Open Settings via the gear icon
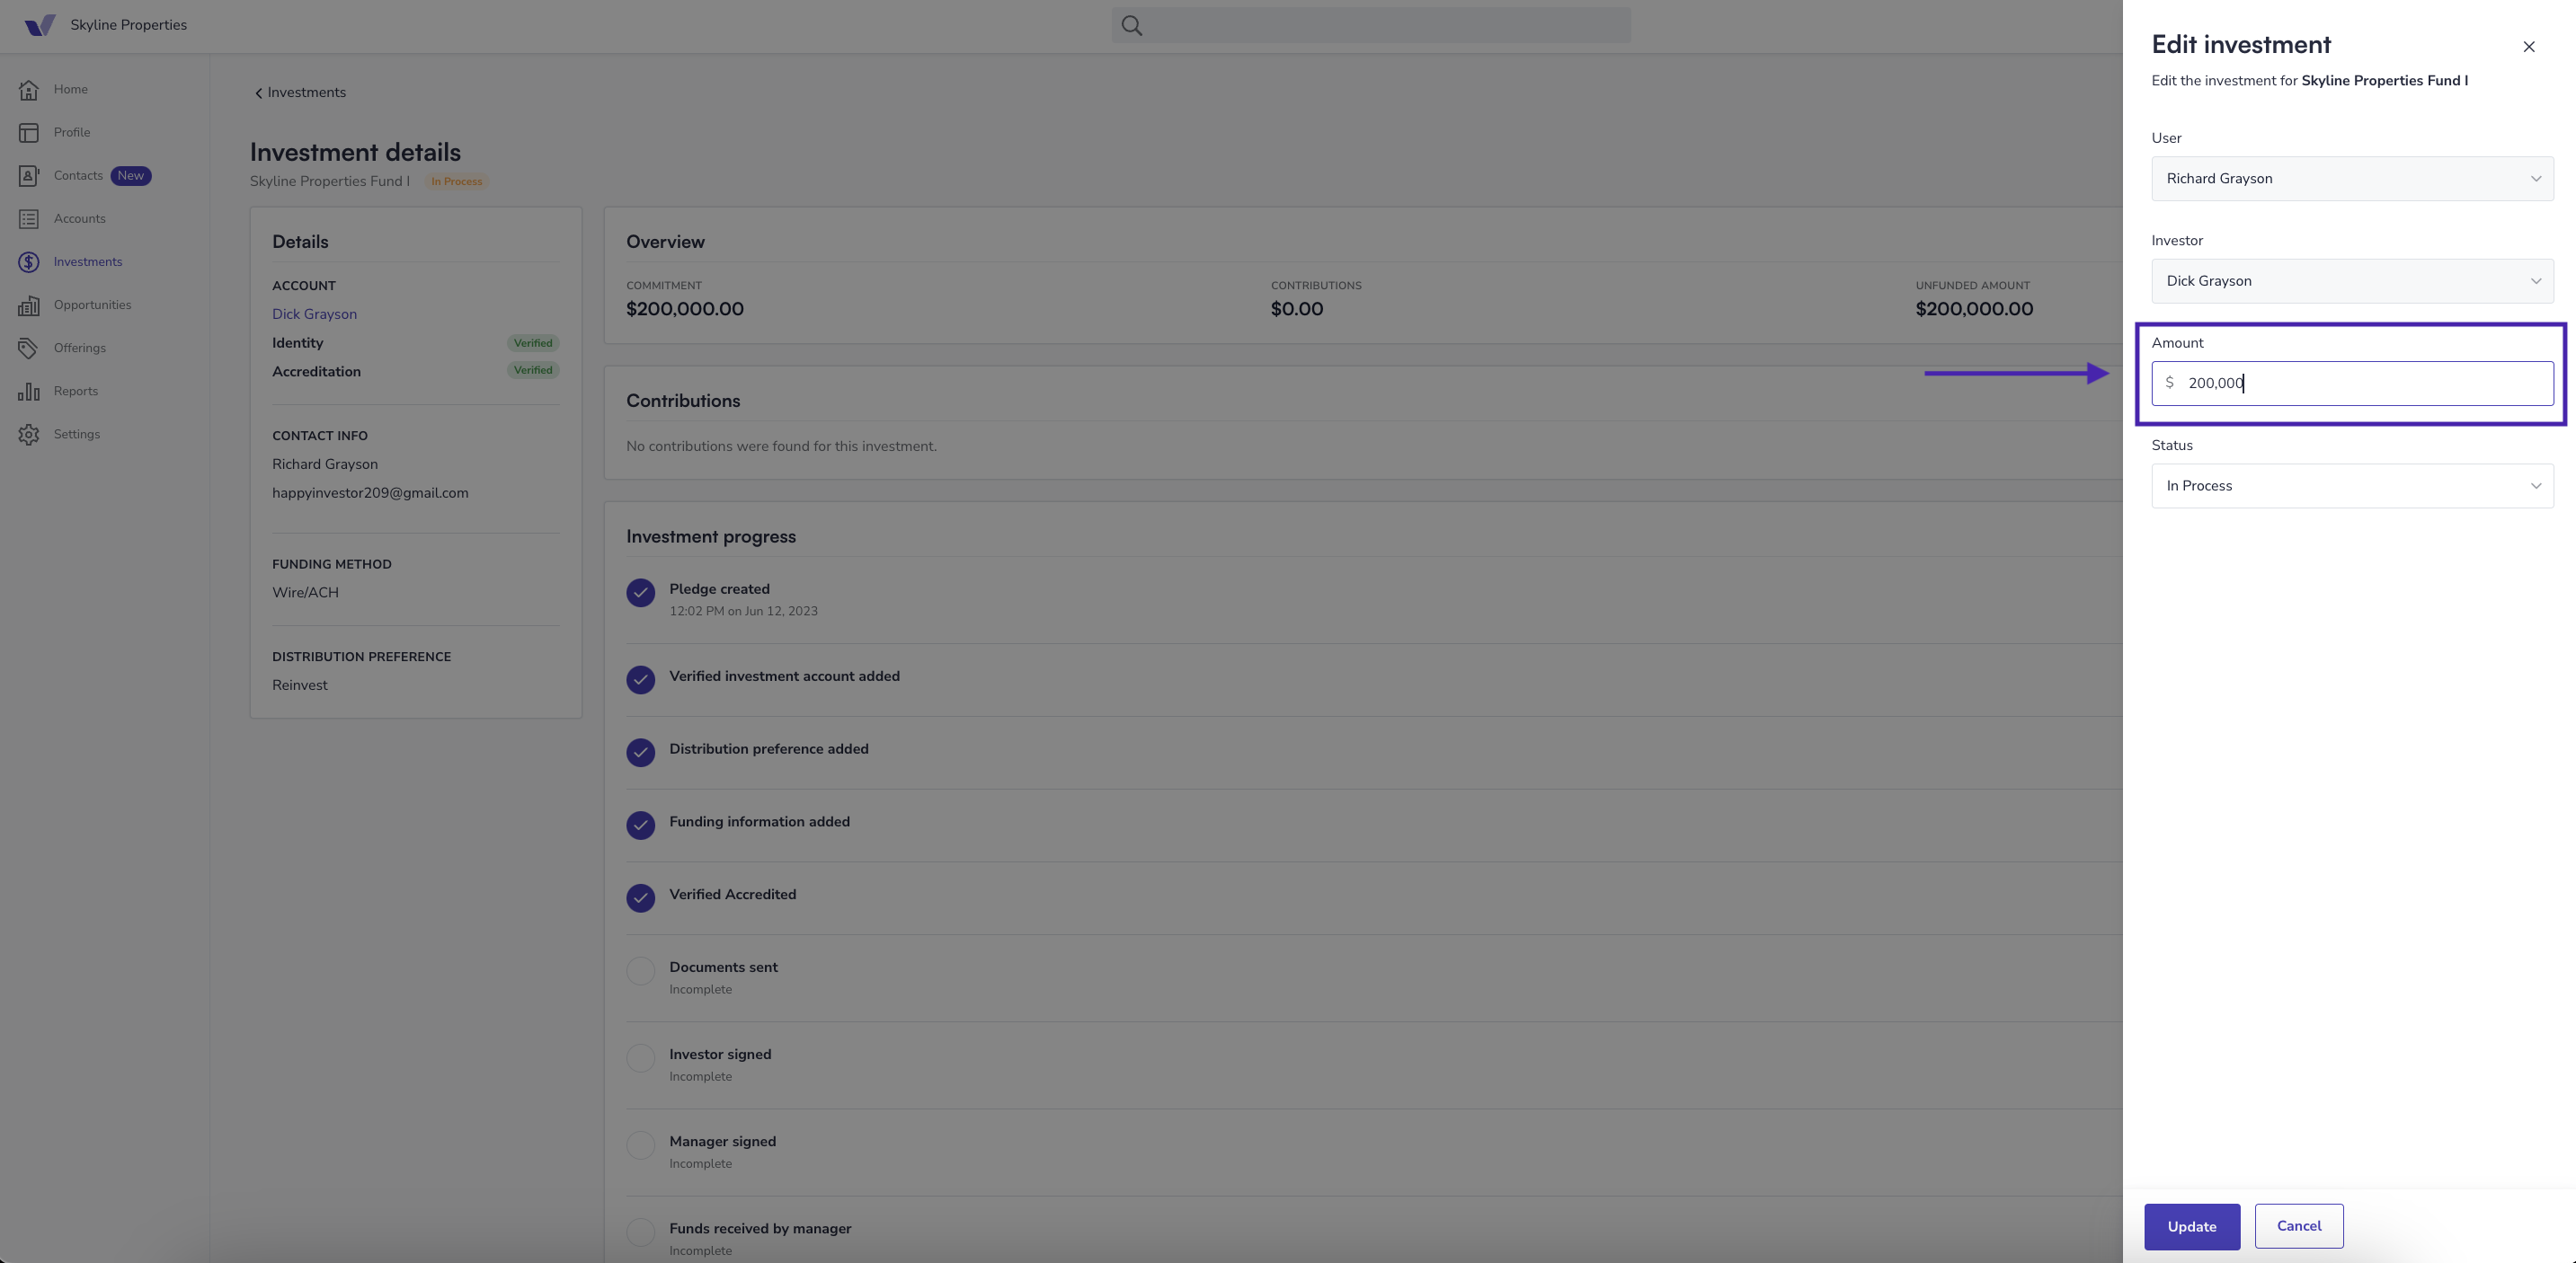2576x1263 pixels. point(28,435)
